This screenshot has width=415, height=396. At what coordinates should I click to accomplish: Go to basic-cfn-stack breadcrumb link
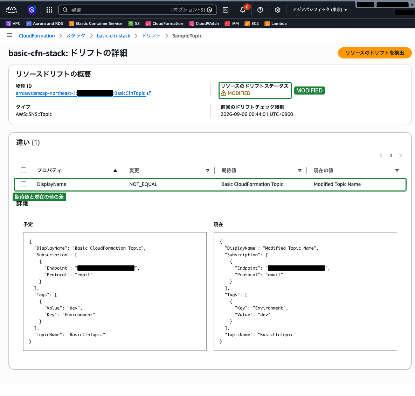(113, 36)
